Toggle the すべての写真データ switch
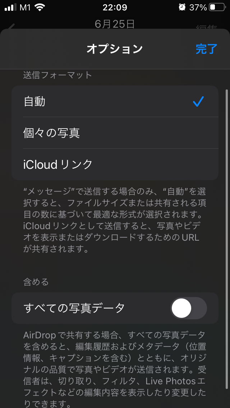Image resolution: width=230 pixels, height=408 pixels. (189, 308)
